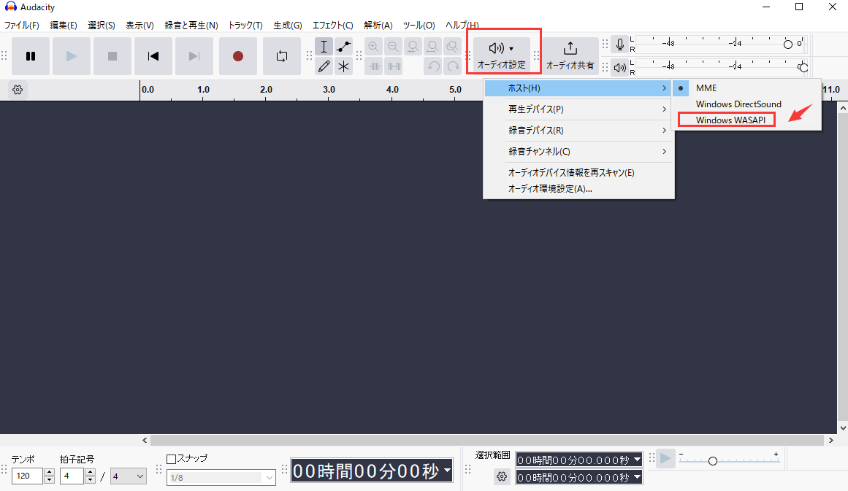Click the Zoom In icon
This screenshot has width=848, height=491.
pyautogui.click(x=374, y=46)
